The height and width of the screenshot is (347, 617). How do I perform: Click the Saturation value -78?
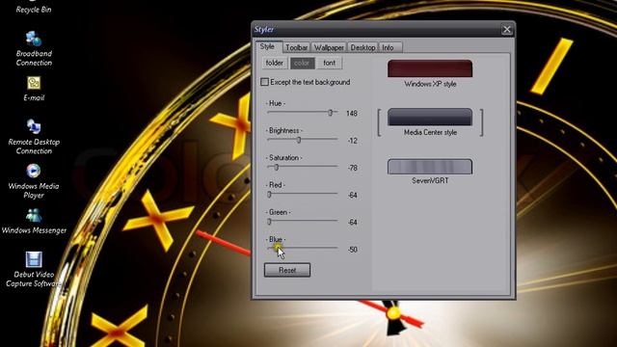pos(352,168)
